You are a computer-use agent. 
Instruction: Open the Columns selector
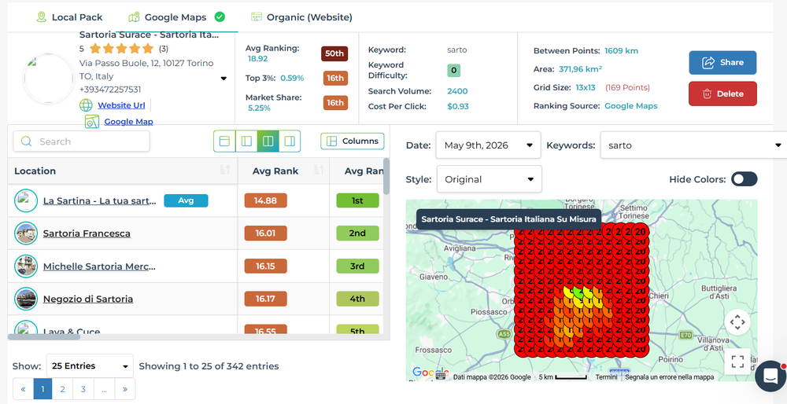(353, 141)
